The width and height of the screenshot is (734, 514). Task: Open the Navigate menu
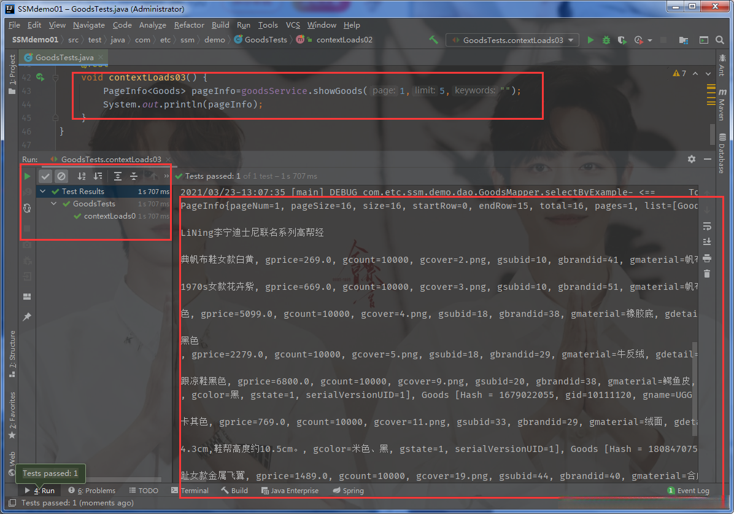(x=89, y=25)
